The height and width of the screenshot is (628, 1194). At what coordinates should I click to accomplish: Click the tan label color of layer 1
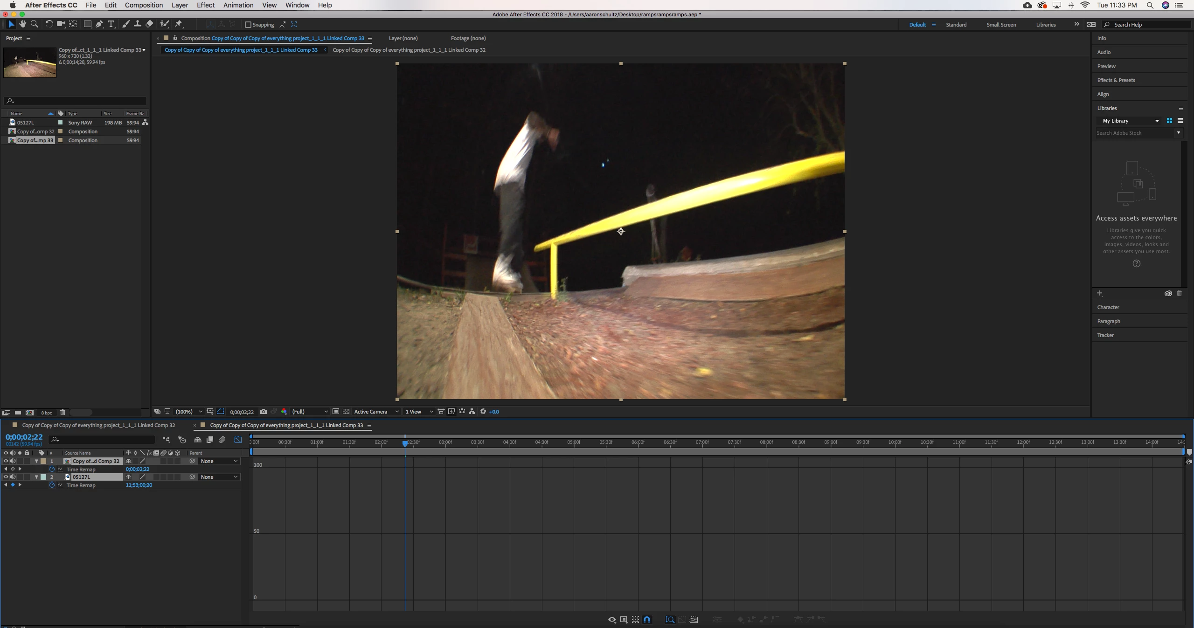[43, 461]
